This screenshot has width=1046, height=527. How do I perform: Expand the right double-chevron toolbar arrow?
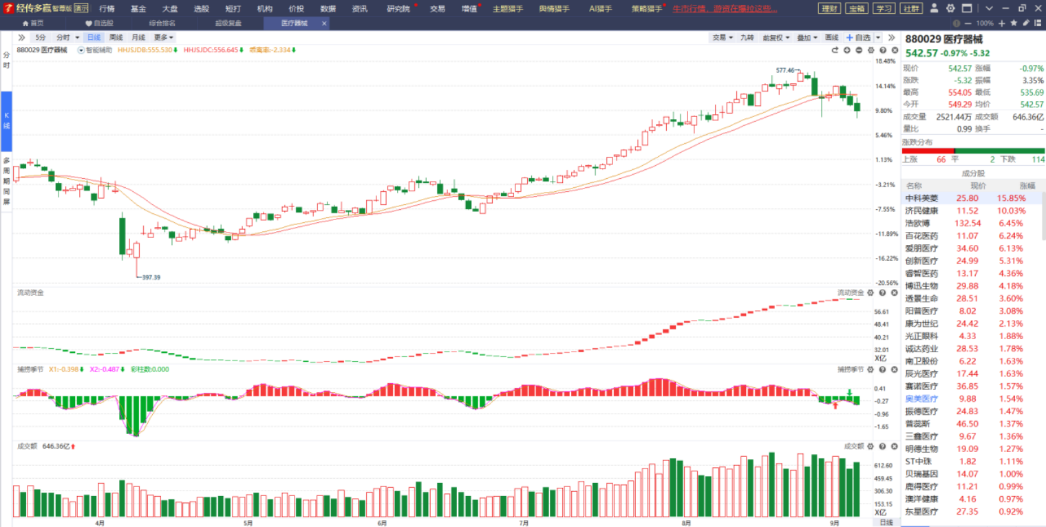[x=891, y=37]
